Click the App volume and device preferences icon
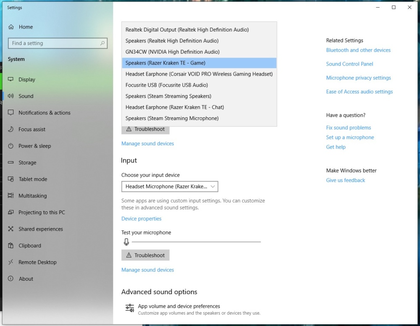This screenshot has height=326, width=420. pyautogui.click(x=130, y=308)
